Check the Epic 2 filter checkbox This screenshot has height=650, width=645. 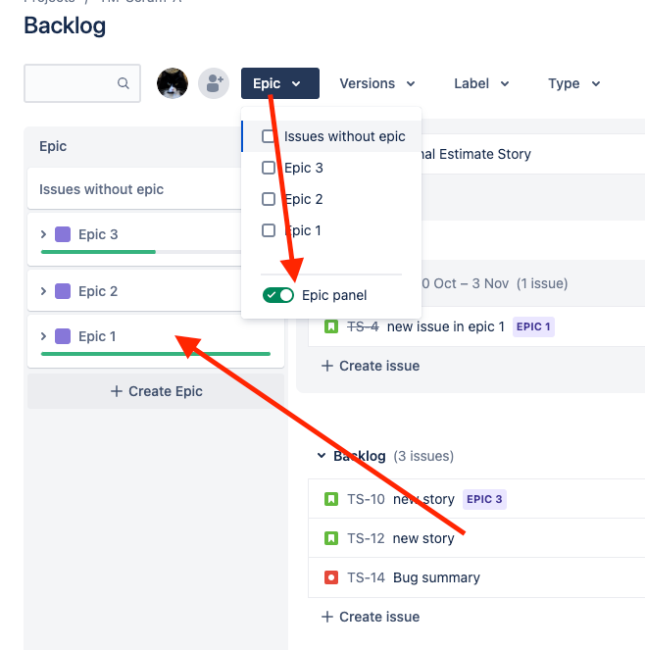[x=269, y=199]
